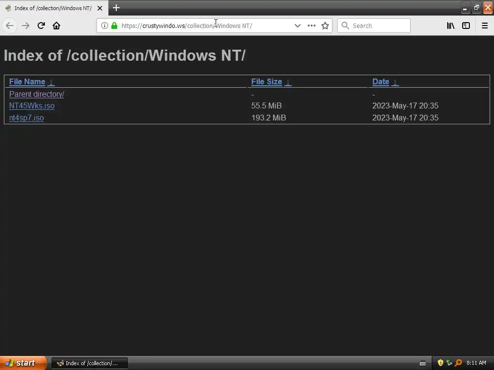494x370 pixels.
Task: Click the arrow beside File Name
Action: tap(51, 82)
